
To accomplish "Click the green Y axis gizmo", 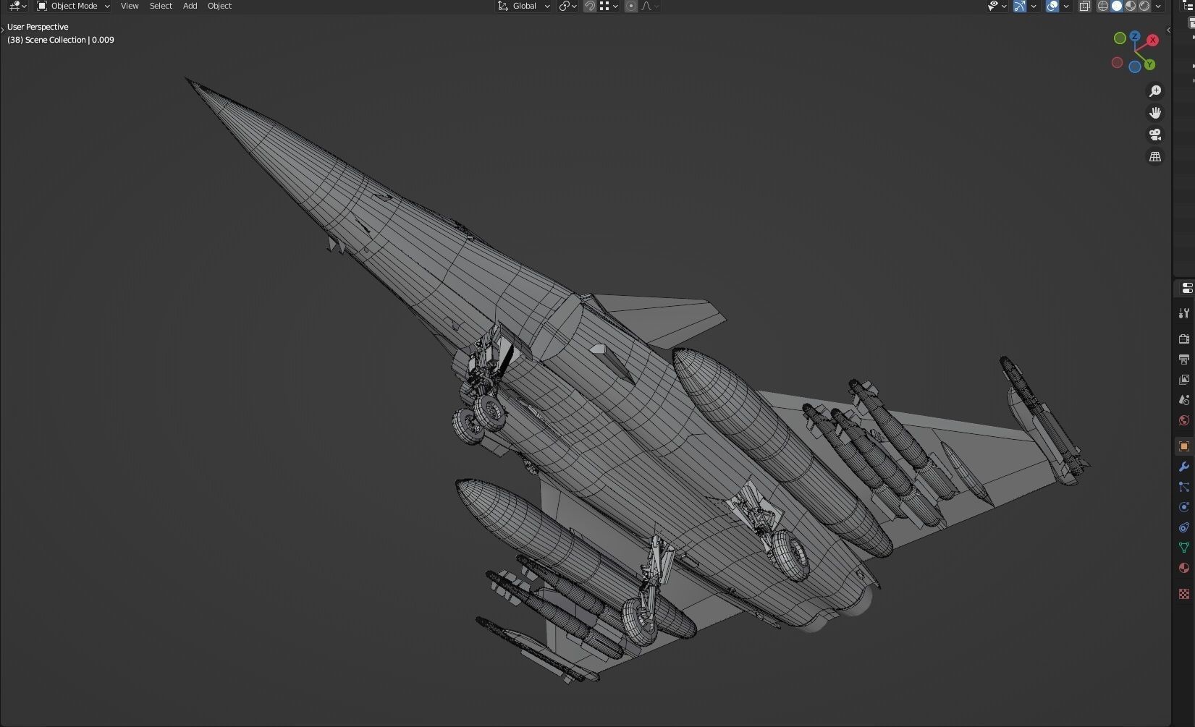I will click(1149, 64).
